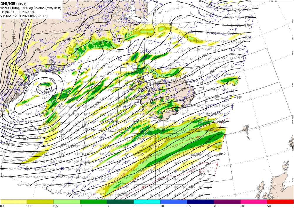Click the '15' legend scale value

pyautogui.click(x=189, y=206)
